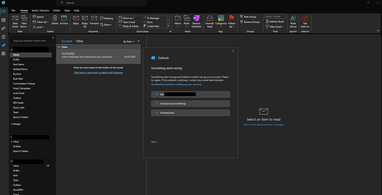Send the message to OneNote
Viewport: 382px width, 195px height.
click(196, 21)
